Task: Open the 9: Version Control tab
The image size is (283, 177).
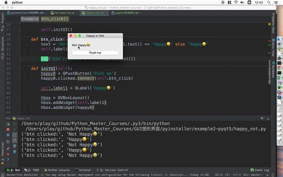Action: pos(112,170)
